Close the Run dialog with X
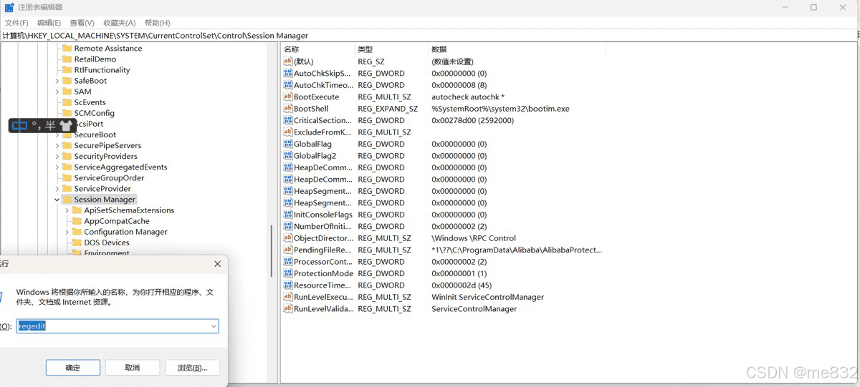 click(x=218, y=264)
